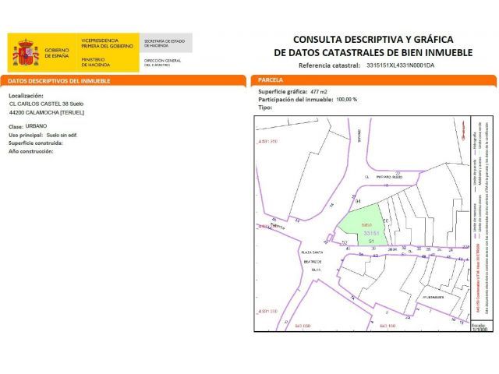
Task: Click 'BEATRIZ DE' label on the map
Action: [x=313, y=262]
